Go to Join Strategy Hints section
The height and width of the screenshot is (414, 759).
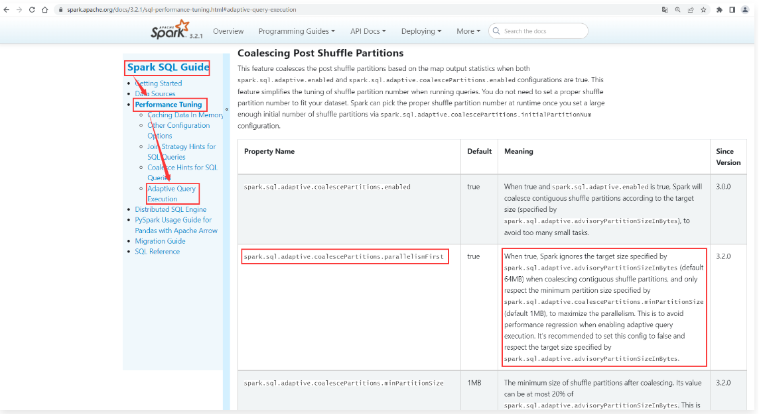(182, 152)
